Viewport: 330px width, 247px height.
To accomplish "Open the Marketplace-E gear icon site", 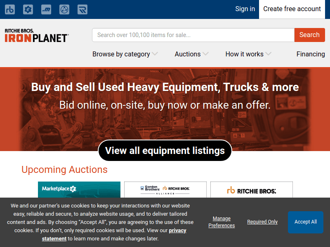I will tap(28, 9).
